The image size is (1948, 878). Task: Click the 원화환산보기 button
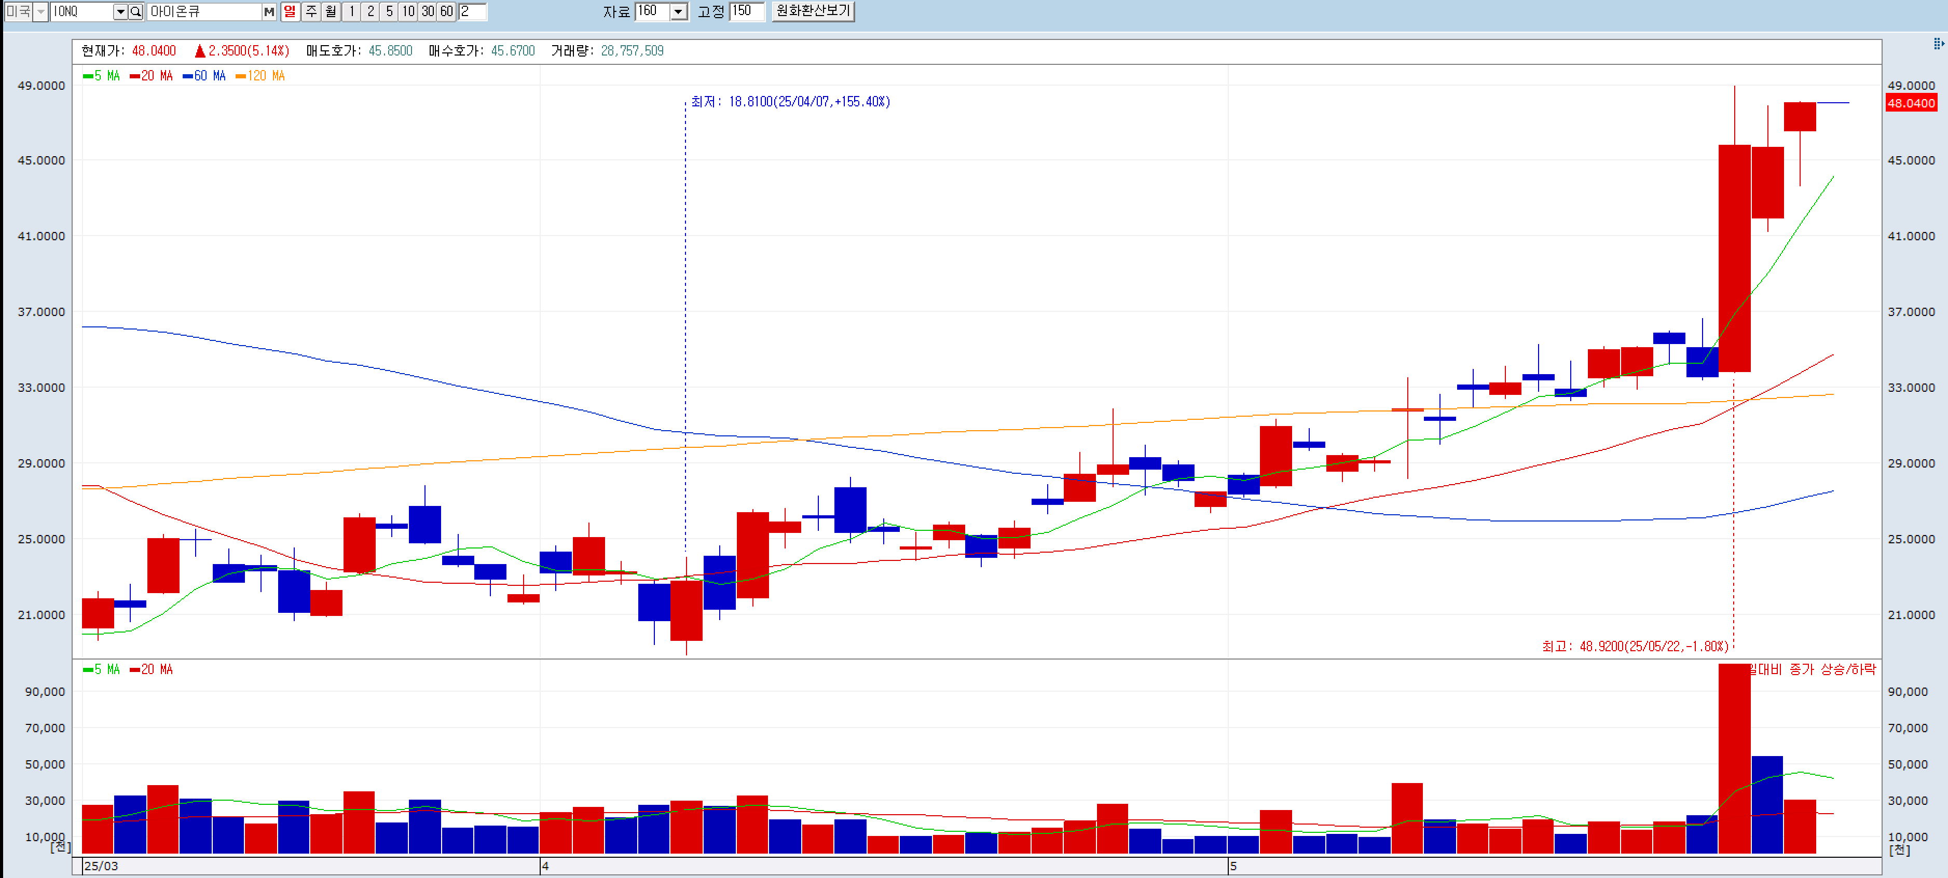point(813,11)
